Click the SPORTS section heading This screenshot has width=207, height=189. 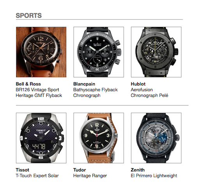[28, 16]
